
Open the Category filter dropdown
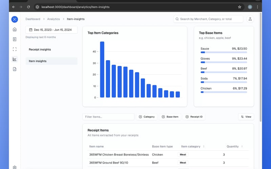coord(146,117)
